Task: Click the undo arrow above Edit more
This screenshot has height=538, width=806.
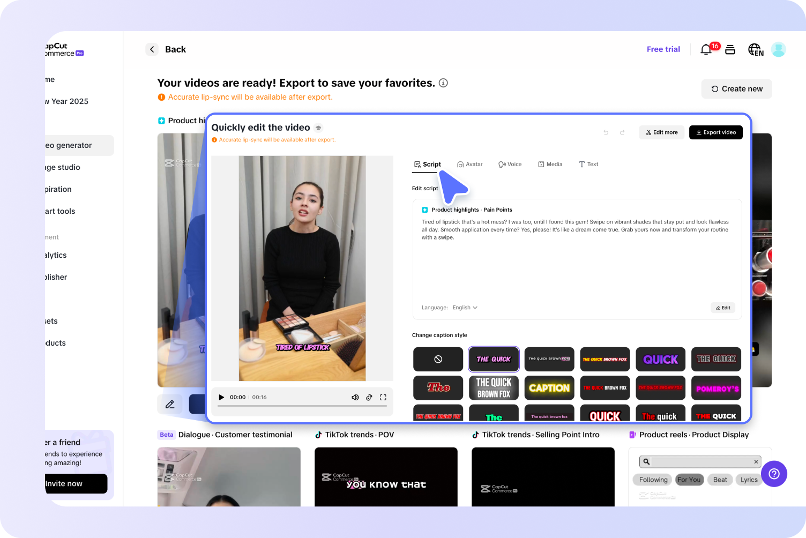Action: click(x=606, y=132)
